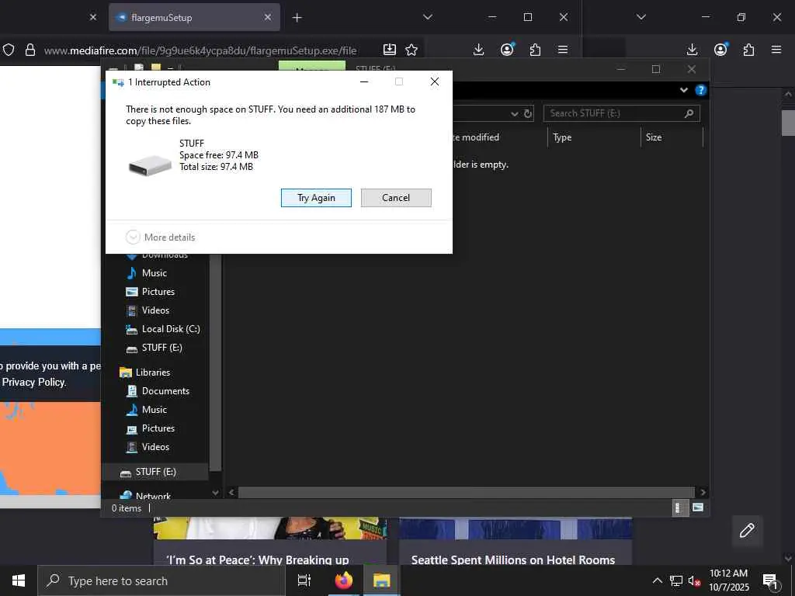The image size is (795, 596).
Task: Click Try Again in the Interrupted Action dialog
Action: point(316,198)
